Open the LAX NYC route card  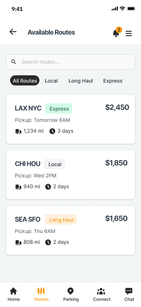pos(70,119)
